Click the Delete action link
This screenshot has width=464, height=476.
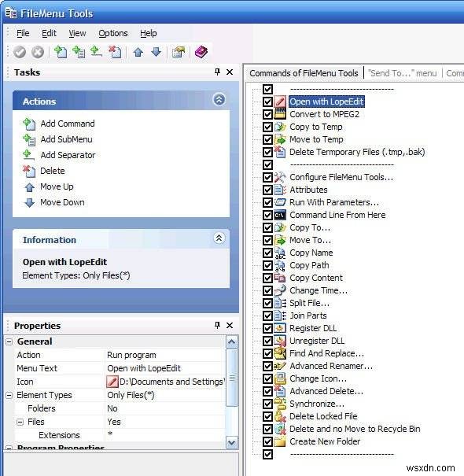52,171
